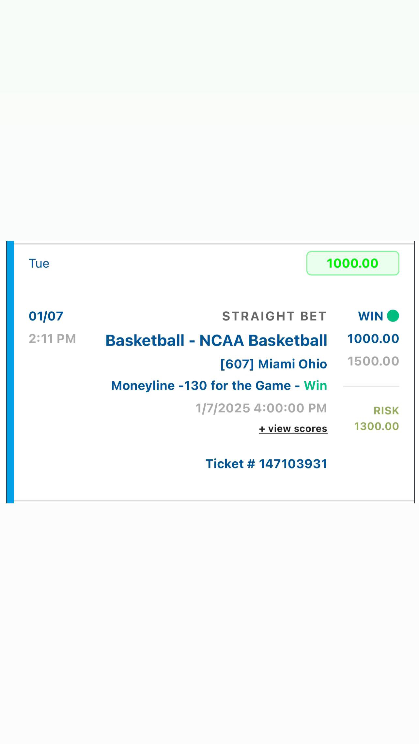
Task: Expand the '+ view scores' link
Action: coord(293,428)
